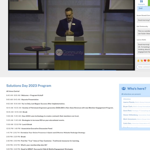Click the Who's here? heading

(x=137, y=88)
